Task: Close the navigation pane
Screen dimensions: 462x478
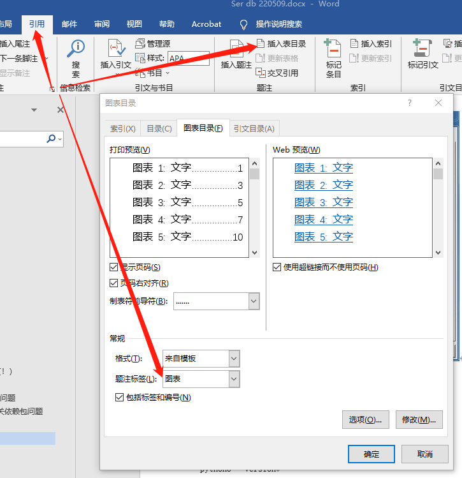Action: pos(61,110)
